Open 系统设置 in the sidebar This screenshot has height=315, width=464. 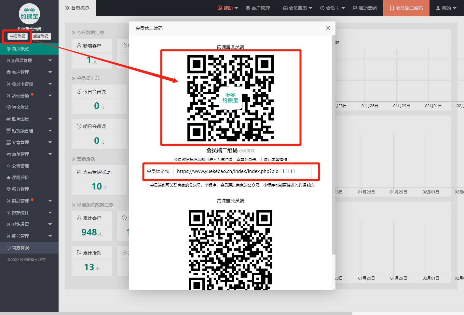tap(29, 224)
